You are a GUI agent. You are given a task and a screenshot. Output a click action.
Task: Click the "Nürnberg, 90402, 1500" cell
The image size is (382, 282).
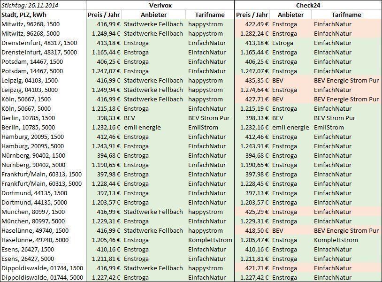[33, 156]
